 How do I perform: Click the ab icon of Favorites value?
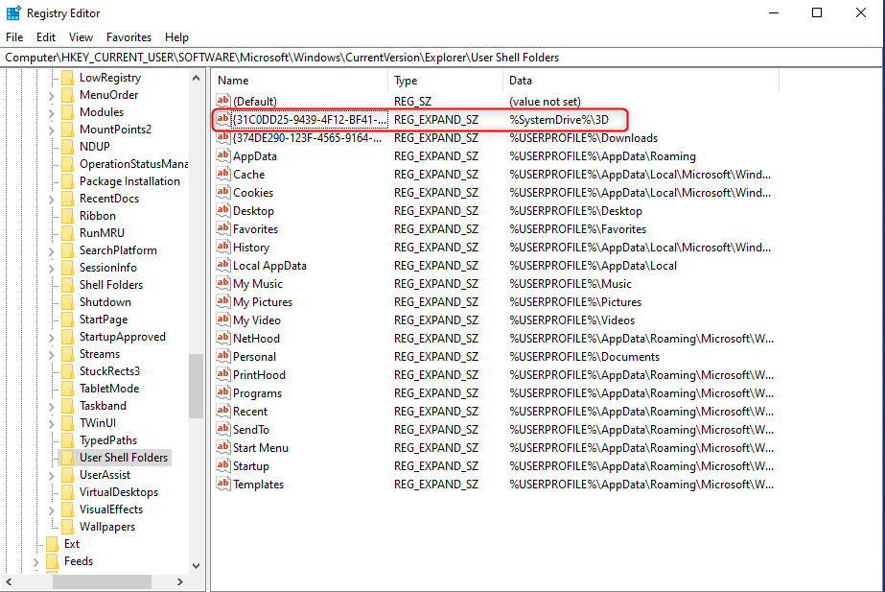pyautogui.click(x=223, y=228)
